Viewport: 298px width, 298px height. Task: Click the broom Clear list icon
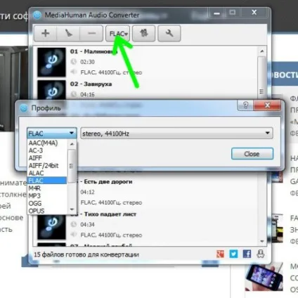68,34
